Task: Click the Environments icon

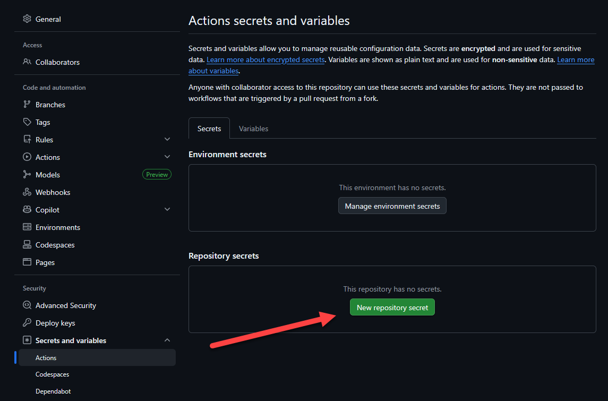Action: coord(27,227)
